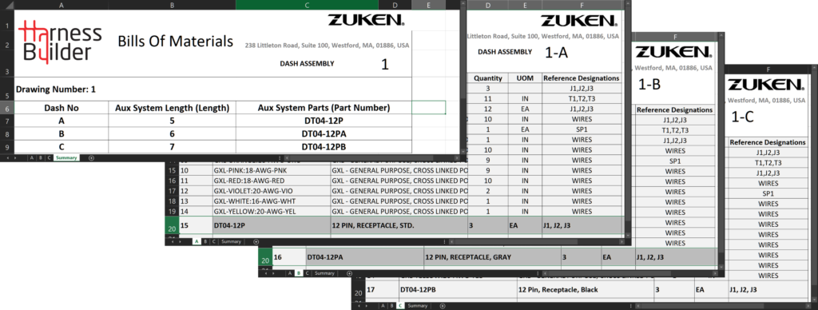Open sheet tab C in the Summary window
The height and width of the screenshot is (310, 818).
point(49,157)
